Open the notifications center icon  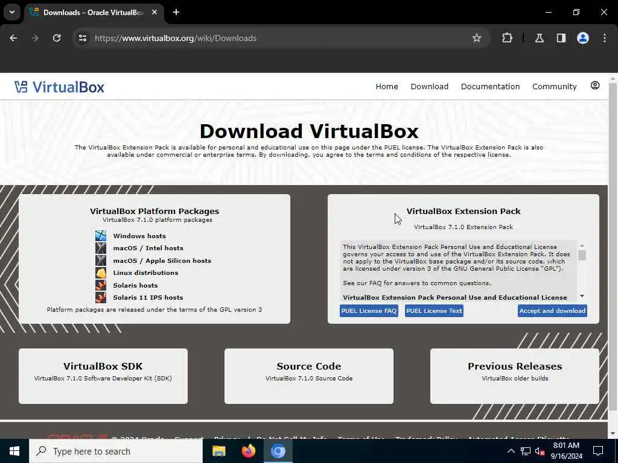598,451
